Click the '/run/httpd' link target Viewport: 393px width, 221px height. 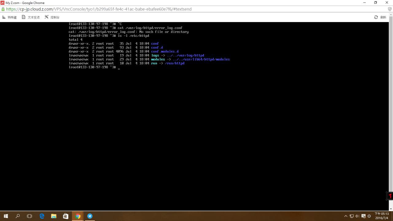click(175, 63)
